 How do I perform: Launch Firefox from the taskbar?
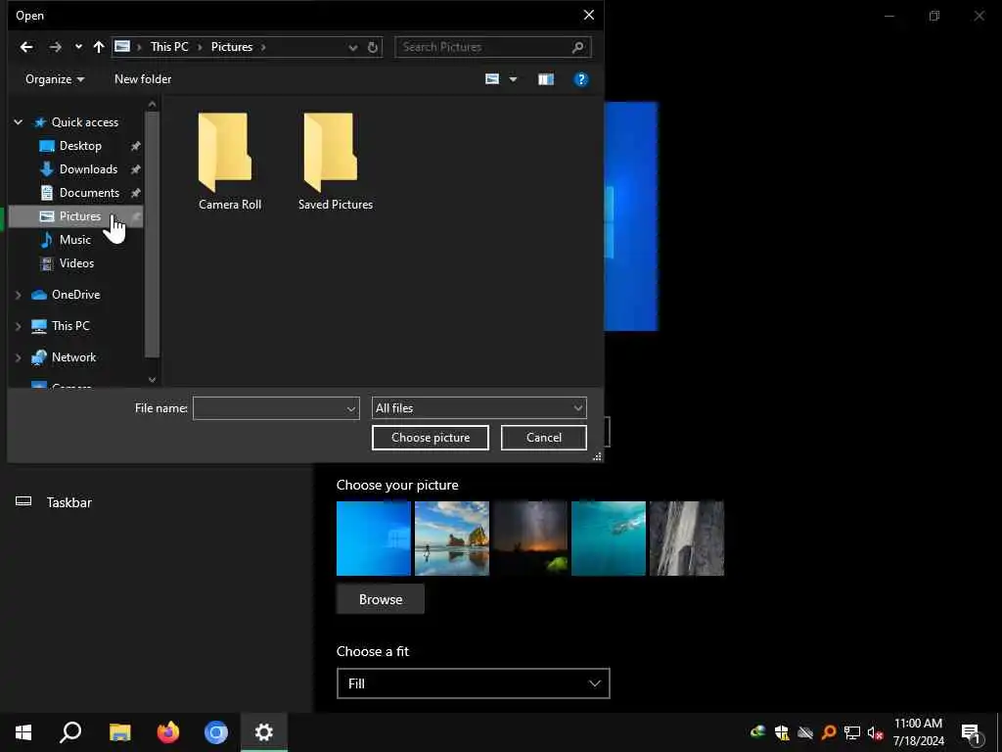(168, 732)
